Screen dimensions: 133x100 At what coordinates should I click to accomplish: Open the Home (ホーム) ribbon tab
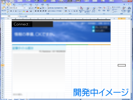click(8, 4)
